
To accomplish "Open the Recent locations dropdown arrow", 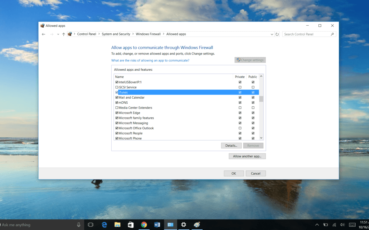I will click(x=58, y=34).
